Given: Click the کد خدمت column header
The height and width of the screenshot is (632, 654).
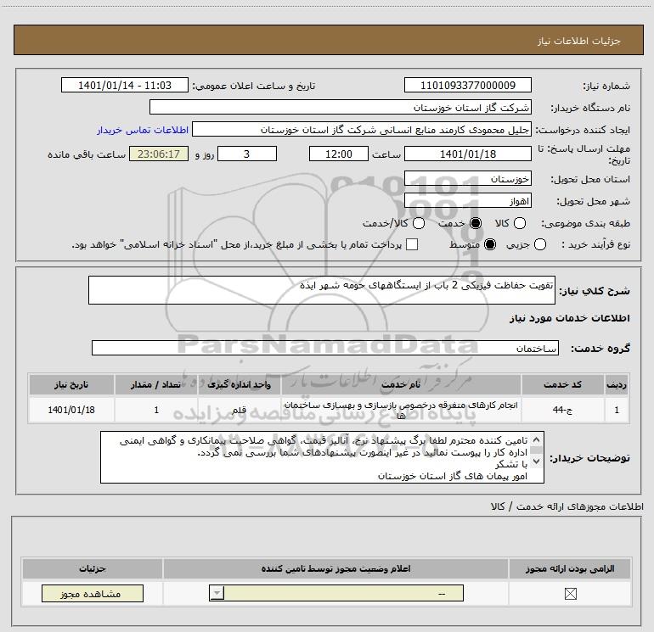Looking at the screenshot, I should click(562, 384).
